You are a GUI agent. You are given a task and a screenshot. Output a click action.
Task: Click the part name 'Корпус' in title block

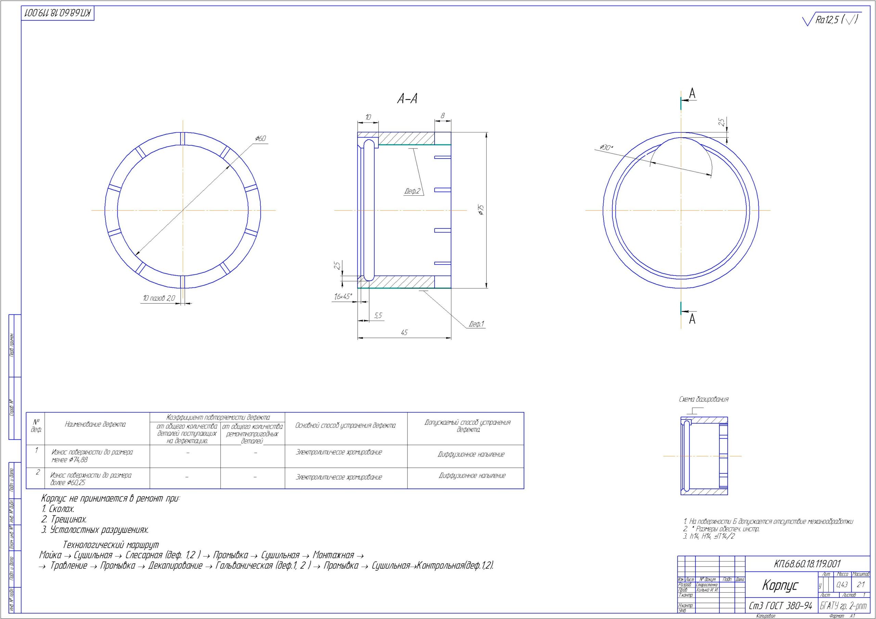780,585
